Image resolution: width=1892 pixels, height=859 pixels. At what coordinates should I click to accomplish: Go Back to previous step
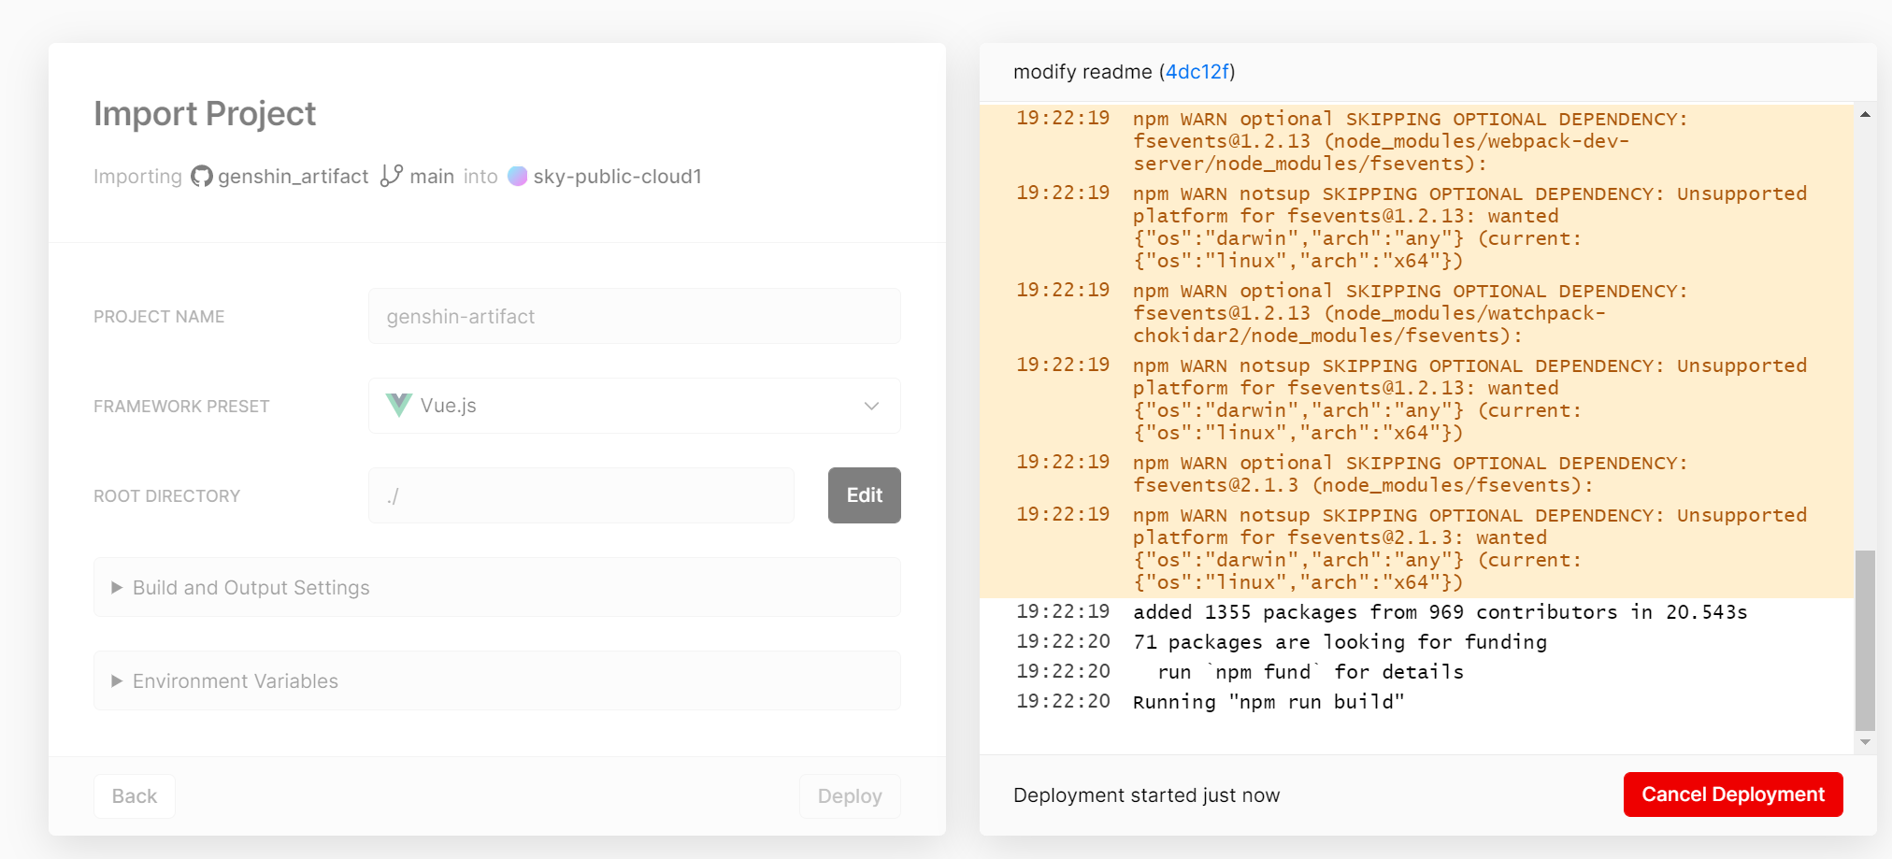135,796
